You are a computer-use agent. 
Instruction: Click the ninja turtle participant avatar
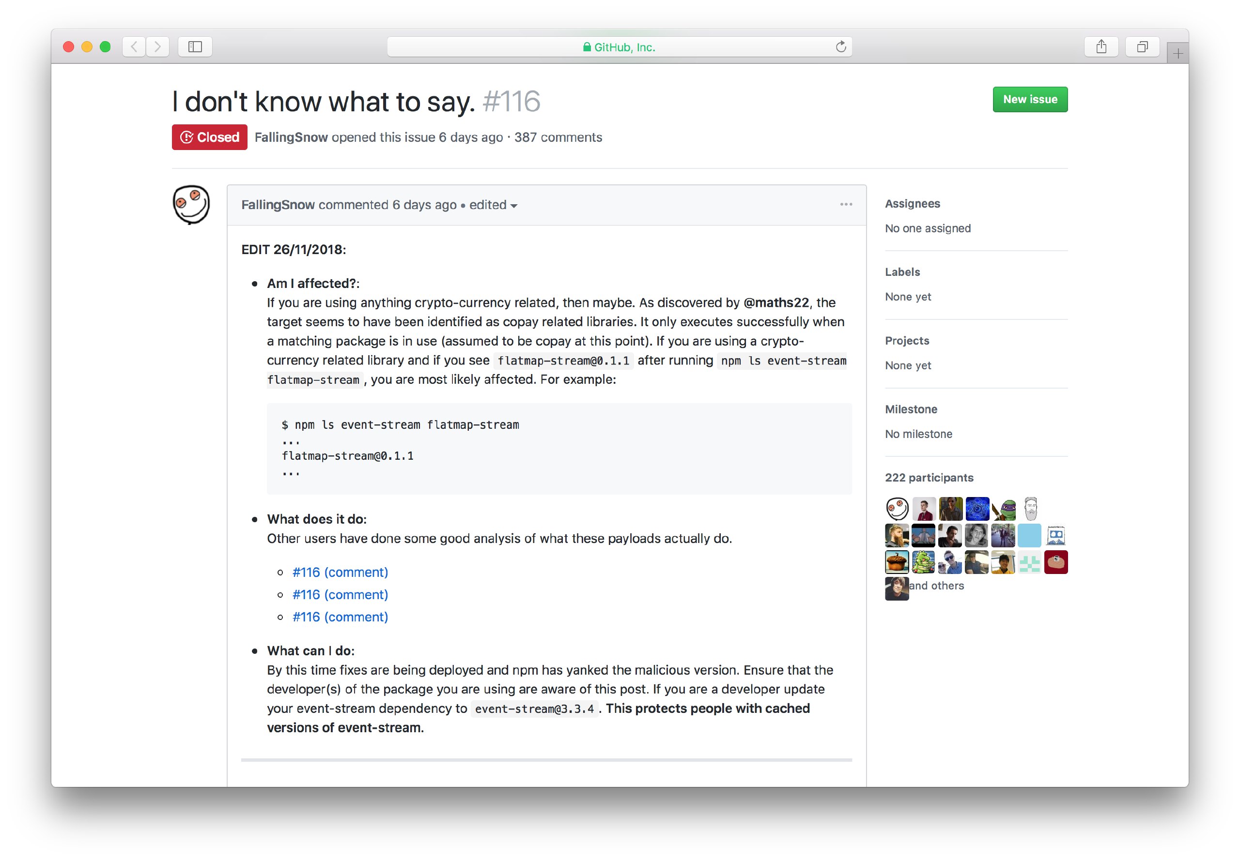point(1003,509)
